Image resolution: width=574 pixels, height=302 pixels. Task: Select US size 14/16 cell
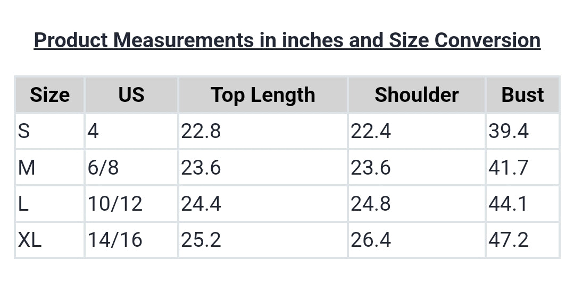115,240
